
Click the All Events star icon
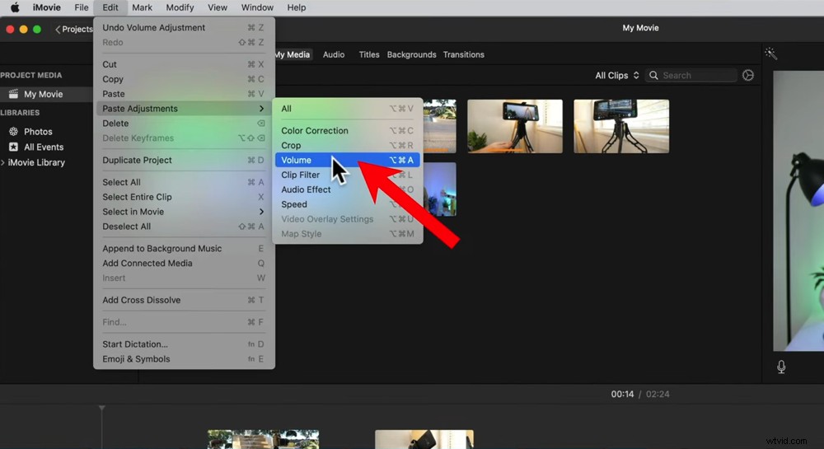(14, 147)
